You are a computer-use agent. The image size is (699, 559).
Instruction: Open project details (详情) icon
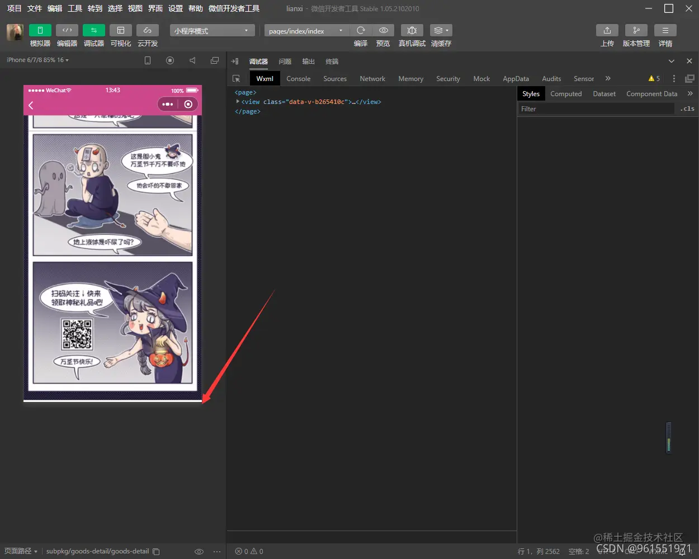[665, 30]
